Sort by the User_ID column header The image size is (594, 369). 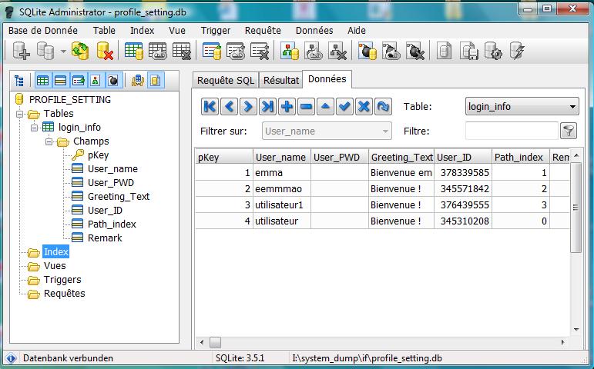(x=462, y=157)
